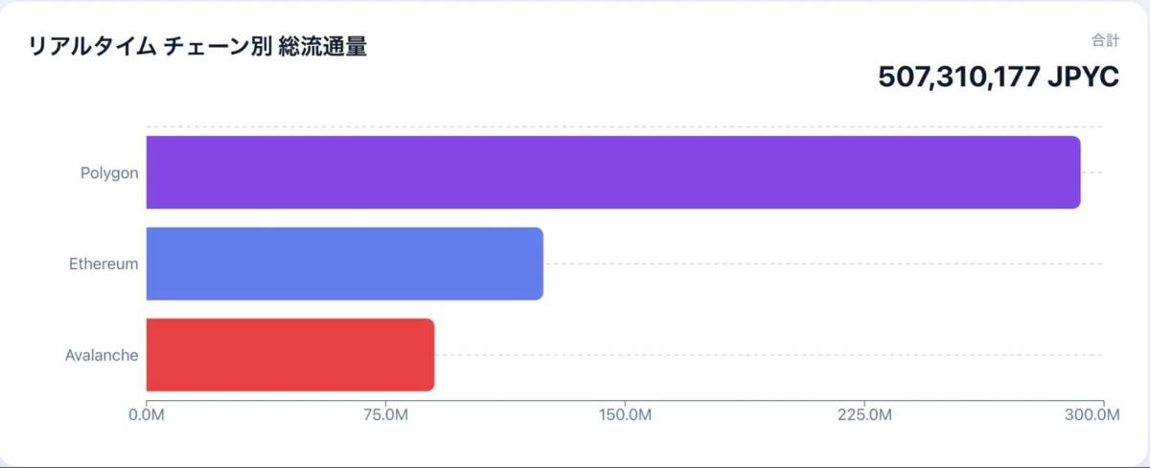Select the Avalanche axis label

pyautogui.click(x=102, y=355)
